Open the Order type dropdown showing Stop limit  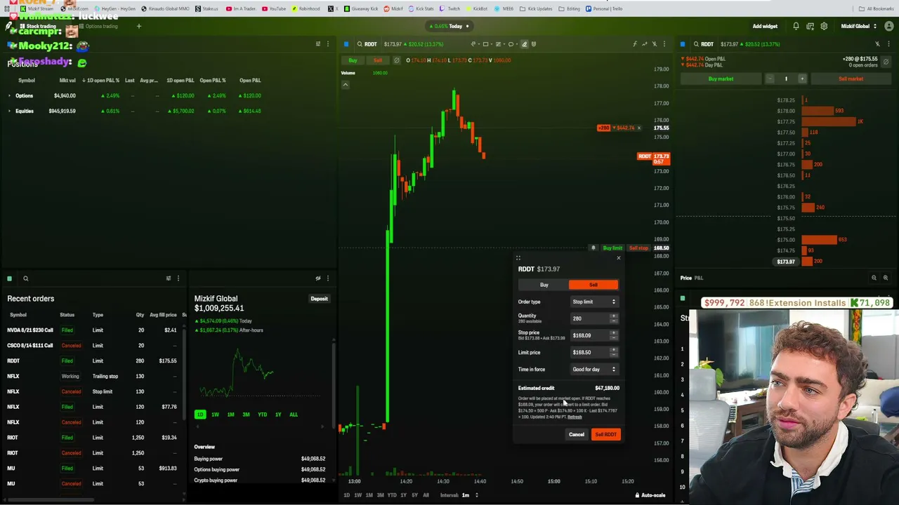click(594, 302)
